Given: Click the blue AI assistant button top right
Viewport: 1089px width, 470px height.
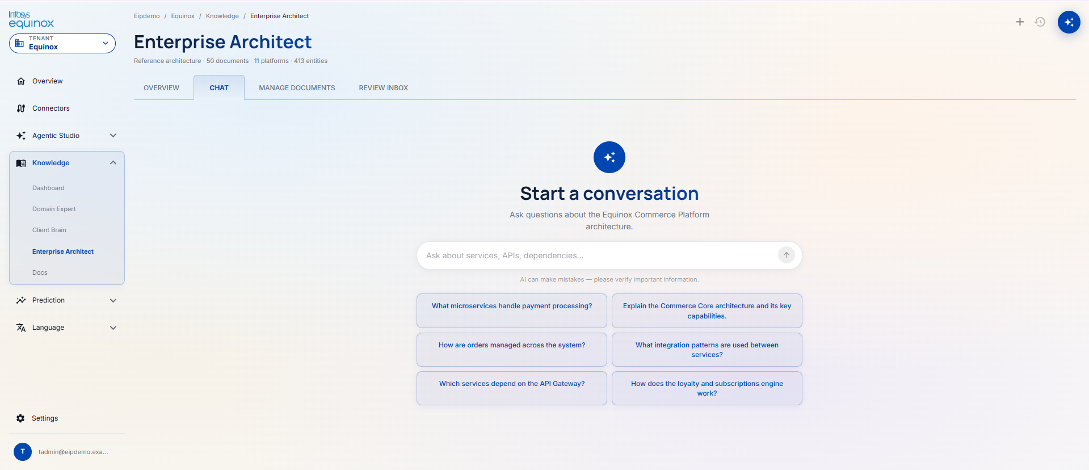Looking at the screenshot, I should (x=1069, y=22).
